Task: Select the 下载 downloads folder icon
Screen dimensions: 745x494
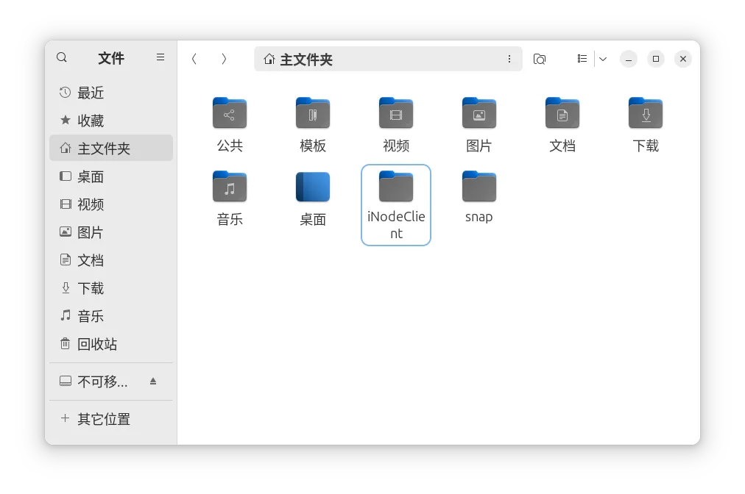Action: [x=646, y=114]
